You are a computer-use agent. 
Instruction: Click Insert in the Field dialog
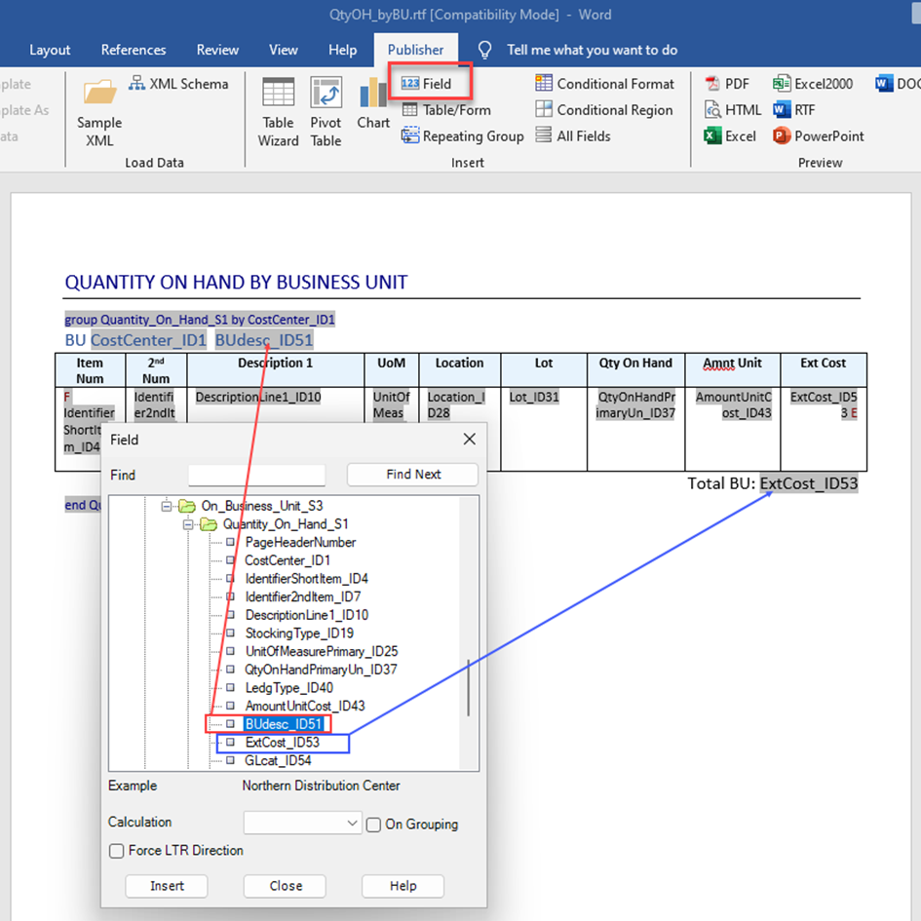[x=167, y=886]
